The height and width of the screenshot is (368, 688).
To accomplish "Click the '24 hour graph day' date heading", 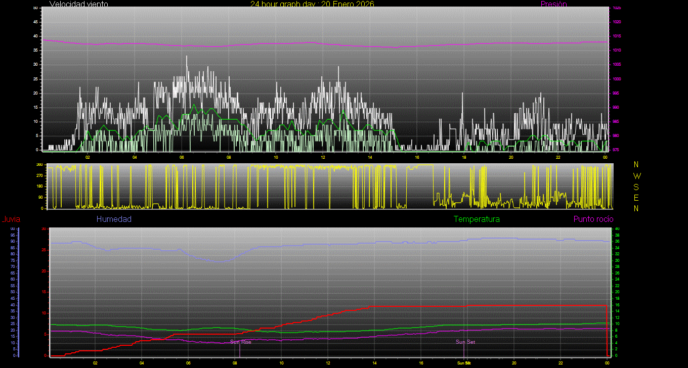I will tap(312, 4).
